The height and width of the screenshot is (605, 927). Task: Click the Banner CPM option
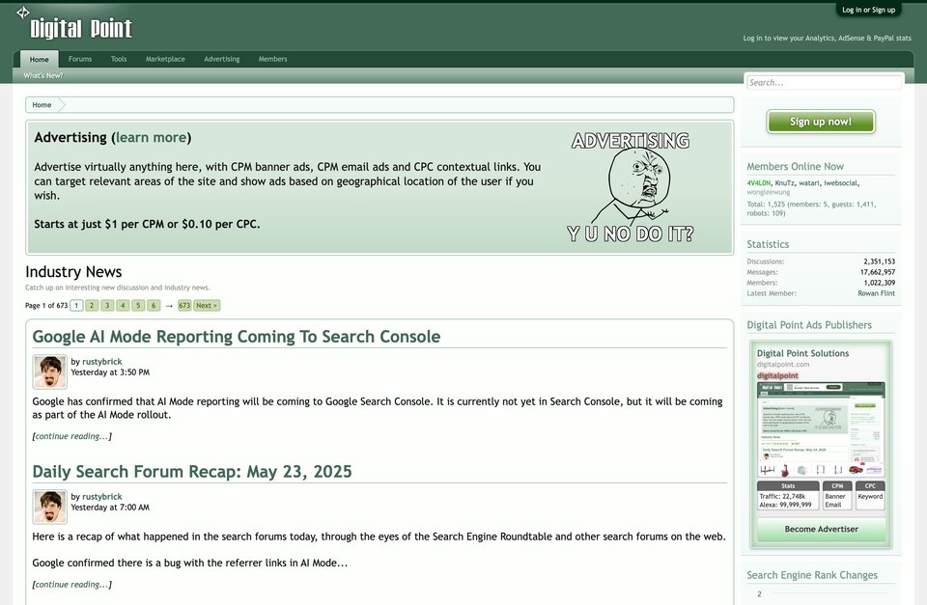pos(834,497)
